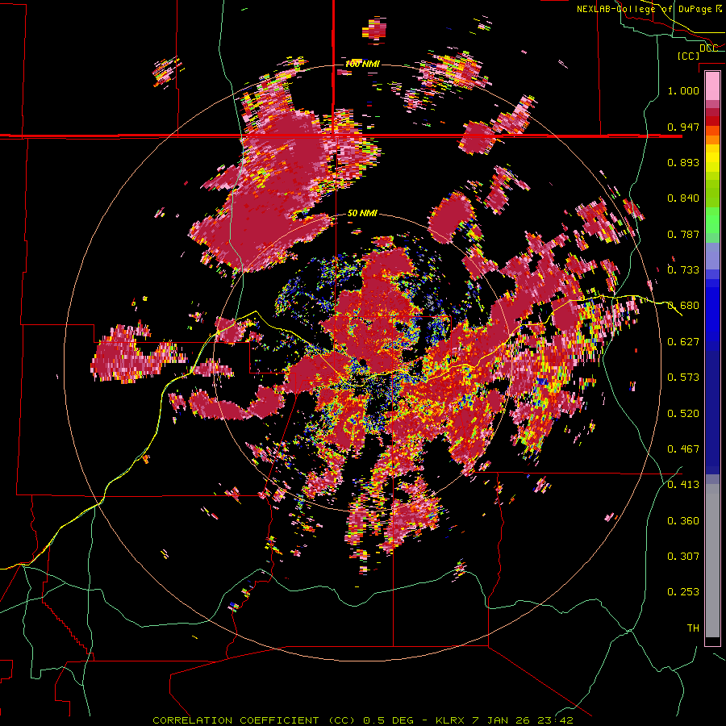This screenshot has height=726, width=726.
Task: Select the 0.520 legend value
Action: click(x=683, y=414)
